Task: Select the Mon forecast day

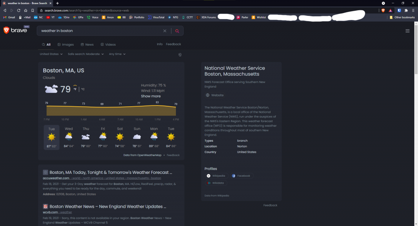Action: pos(154,138)
